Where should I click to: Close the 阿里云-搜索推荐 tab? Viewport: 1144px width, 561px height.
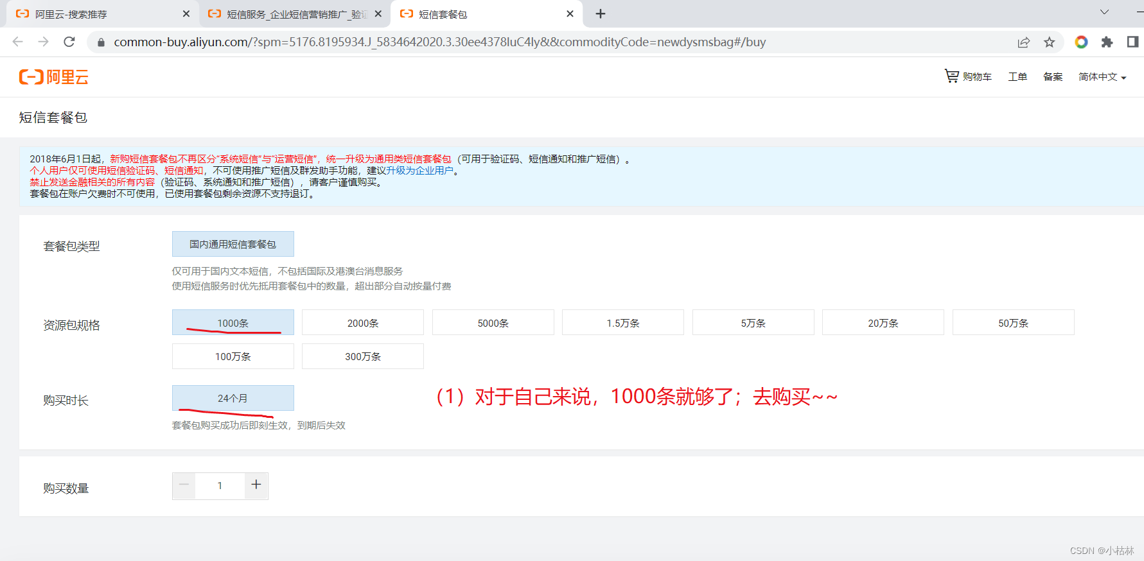pyautogui.click(x=186, y=13)
